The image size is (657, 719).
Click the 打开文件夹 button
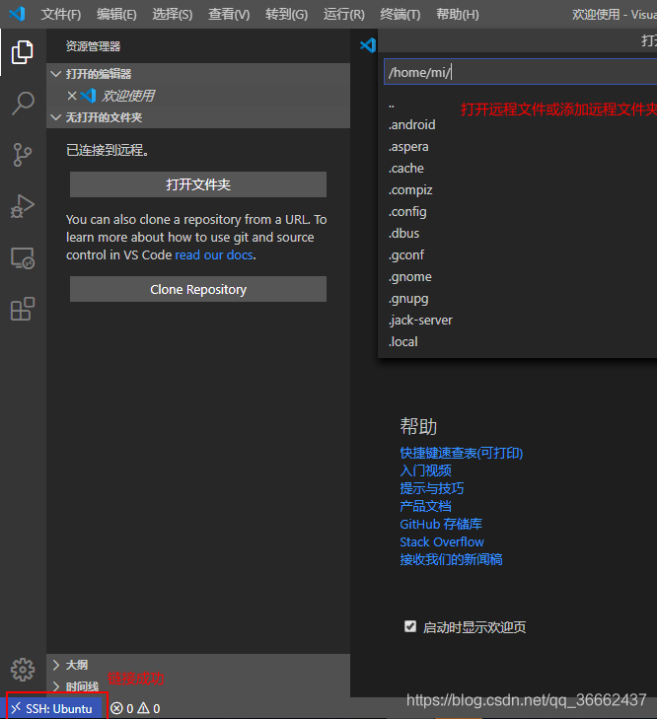click(198, 184)
